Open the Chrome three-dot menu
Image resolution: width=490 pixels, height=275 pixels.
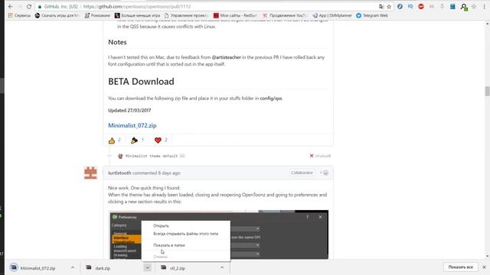485,7
